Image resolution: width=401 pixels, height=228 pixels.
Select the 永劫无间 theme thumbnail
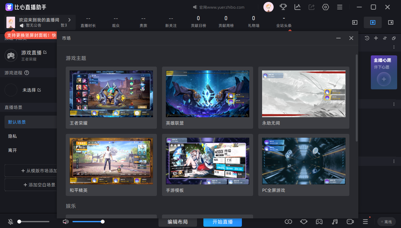(304, 94)
